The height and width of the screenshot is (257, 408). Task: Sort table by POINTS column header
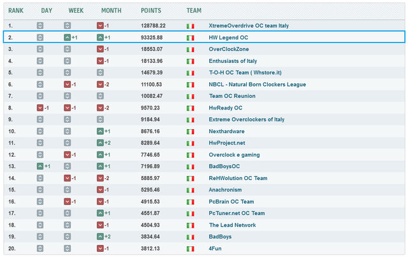(x=151, y=11)
